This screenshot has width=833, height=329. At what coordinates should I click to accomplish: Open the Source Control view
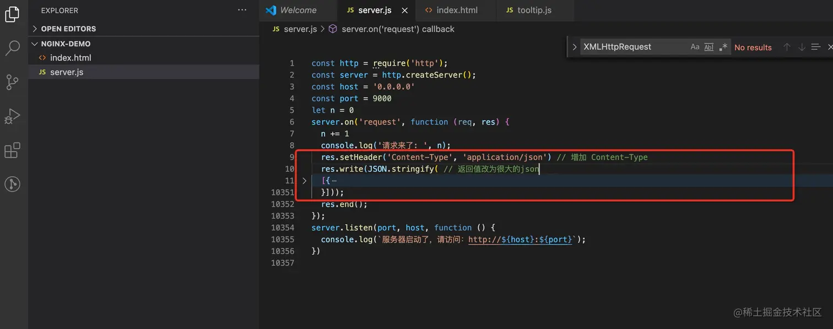point(12,82)
